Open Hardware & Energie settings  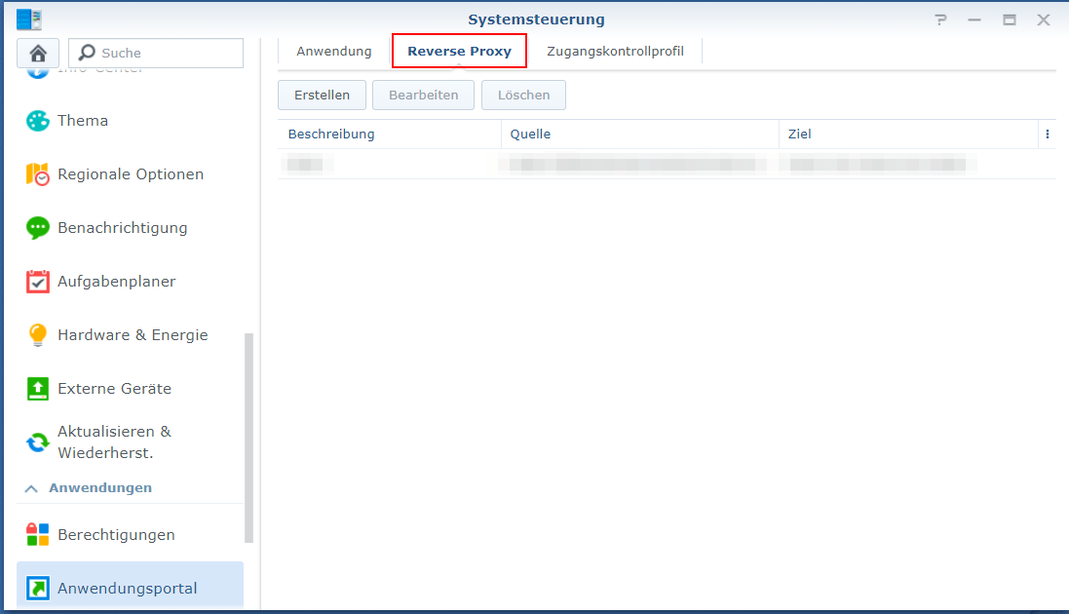coord(133,334)
